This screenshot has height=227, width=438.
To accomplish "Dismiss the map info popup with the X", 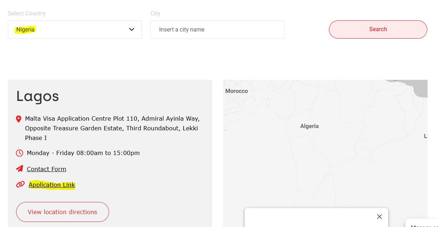I will click(379, 217).
